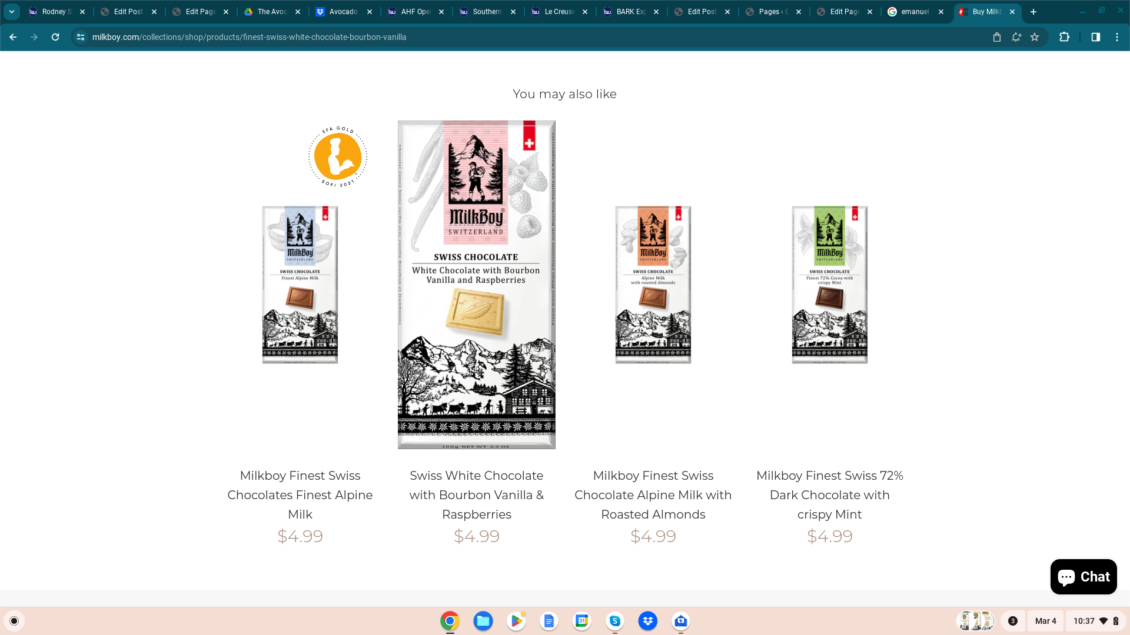The height and width of the screenshot is (635, 1130).
Task: Click Milkboy Finest Alpine Milk product title
Action: click(x=300, y=495)
